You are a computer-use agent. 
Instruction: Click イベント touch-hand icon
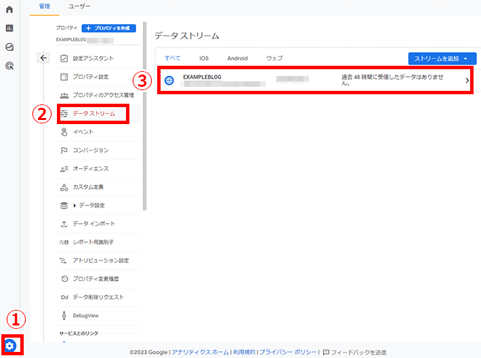64,132
